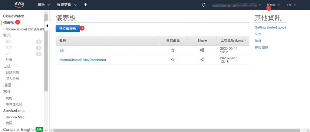The image size is (310, 132).
Task: Share the alb dashboard
Action: 202,50
